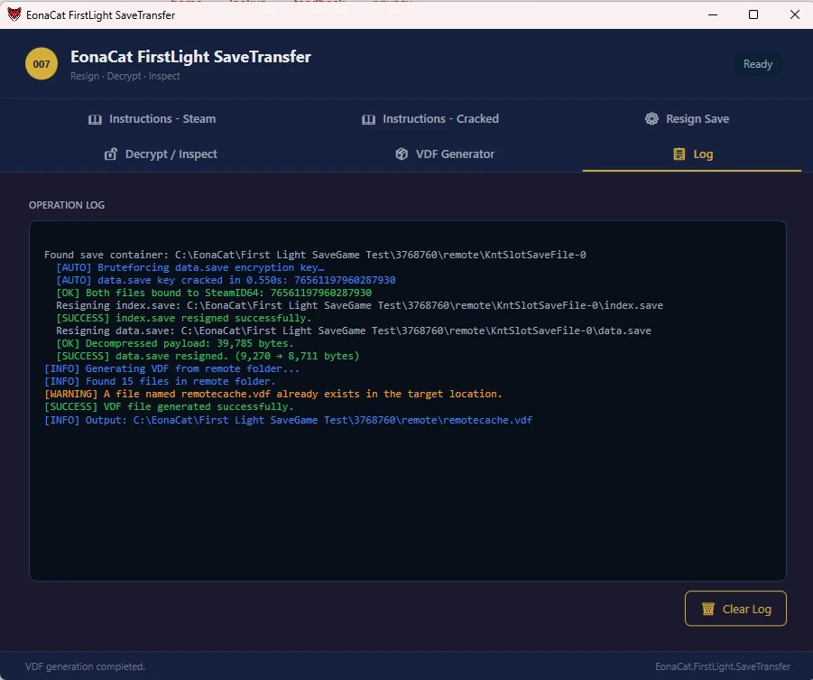
Task: Select the Log tab
Action: click(x=692, y=154)
